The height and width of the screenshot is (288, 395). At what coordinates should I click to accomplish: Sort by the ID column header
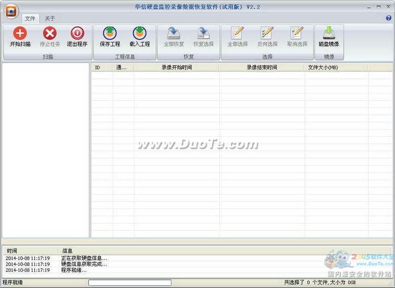coord(102,67)
